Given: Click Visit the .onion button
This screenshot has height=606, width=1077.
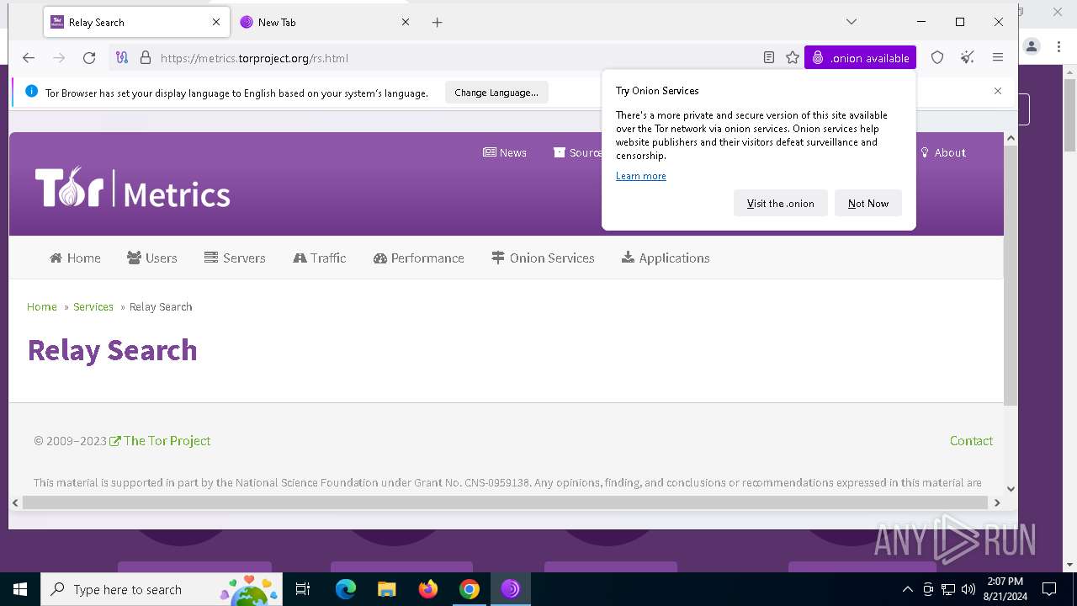Looking at the screenshot, I should tap(781, 204).
